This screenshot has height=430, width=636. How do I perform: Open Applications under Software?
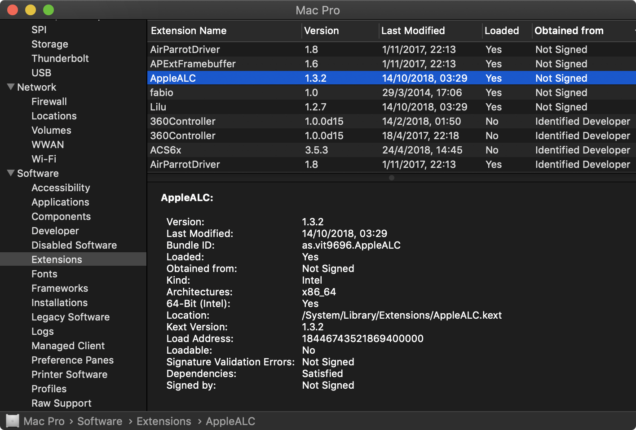[60, 202]
